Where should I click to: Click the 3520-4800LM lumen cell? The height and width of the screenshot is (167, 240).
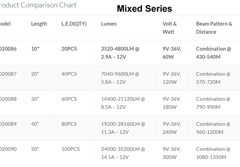click(120, 53)
